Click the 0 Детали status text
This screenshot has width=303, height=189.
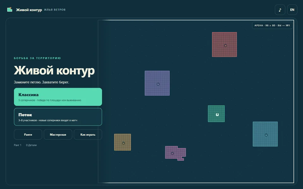pos(31,145)
